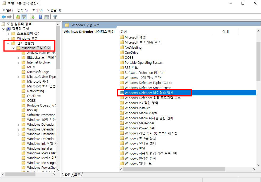The image size is (261, 182).
Task: Export list using the toolbar icon
Action: tap(32, 17)
